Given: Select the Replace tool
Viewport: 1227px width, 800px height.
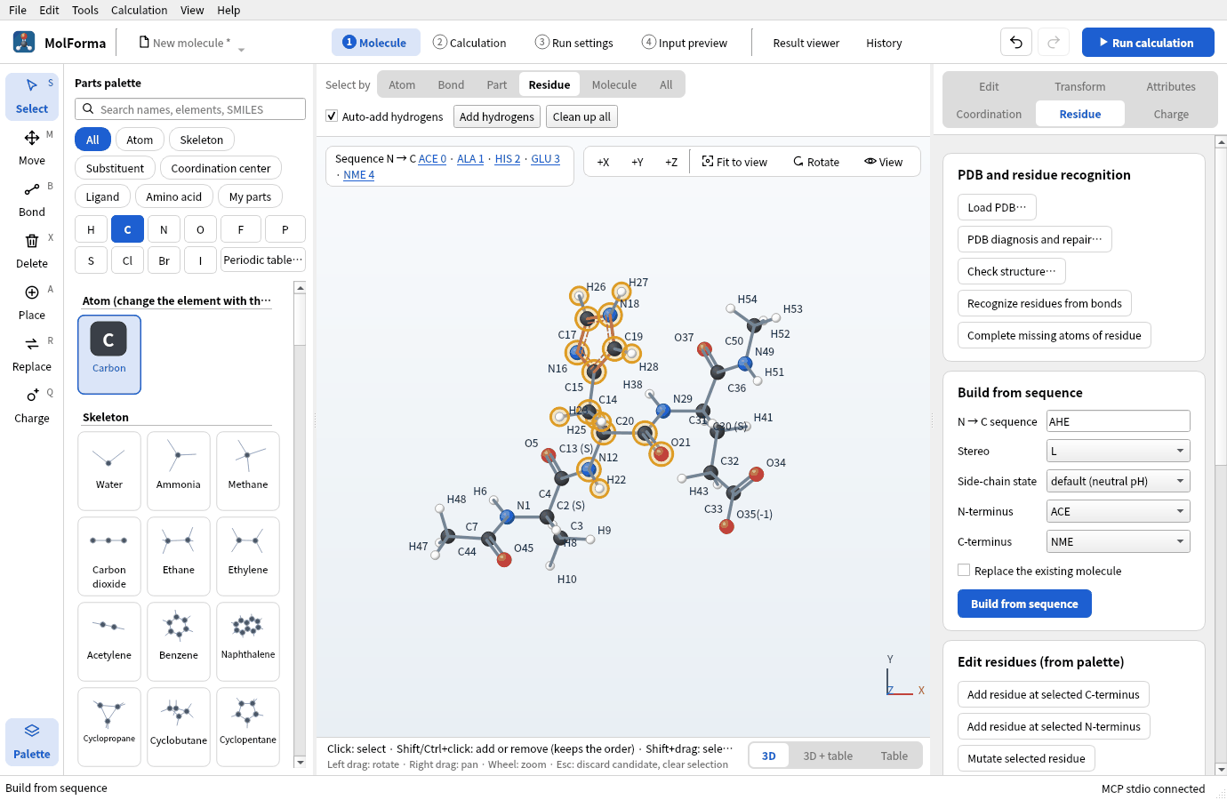Looking at the screenshot, I should pos(32,354).
